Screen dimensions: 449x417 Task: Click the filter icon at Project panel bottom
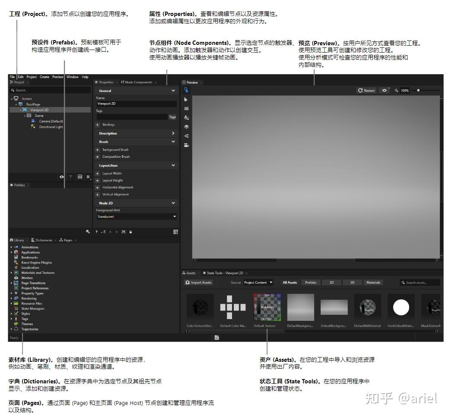pyautogui.click(x=71, y=177)
